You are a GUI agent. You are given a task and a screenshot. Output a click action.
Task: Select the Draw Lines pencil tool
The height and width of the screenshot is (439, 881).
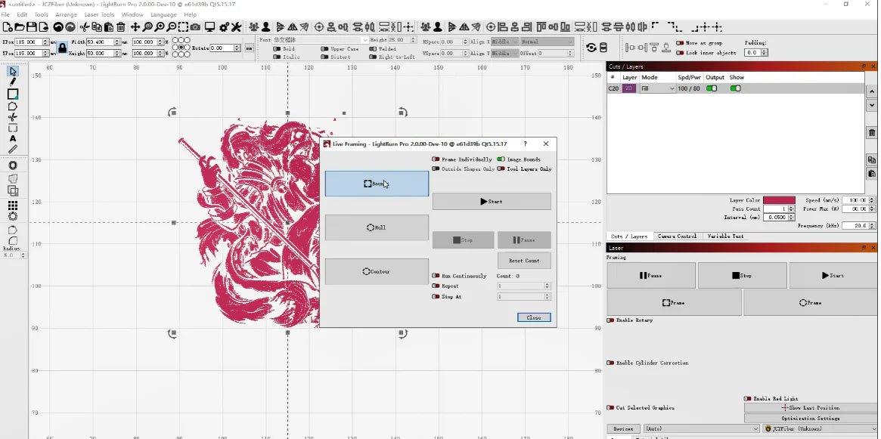click(13, 82)
